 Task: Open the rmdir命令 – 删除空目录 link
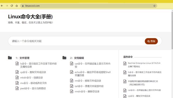pyautogui.click(x=87, y=91)
